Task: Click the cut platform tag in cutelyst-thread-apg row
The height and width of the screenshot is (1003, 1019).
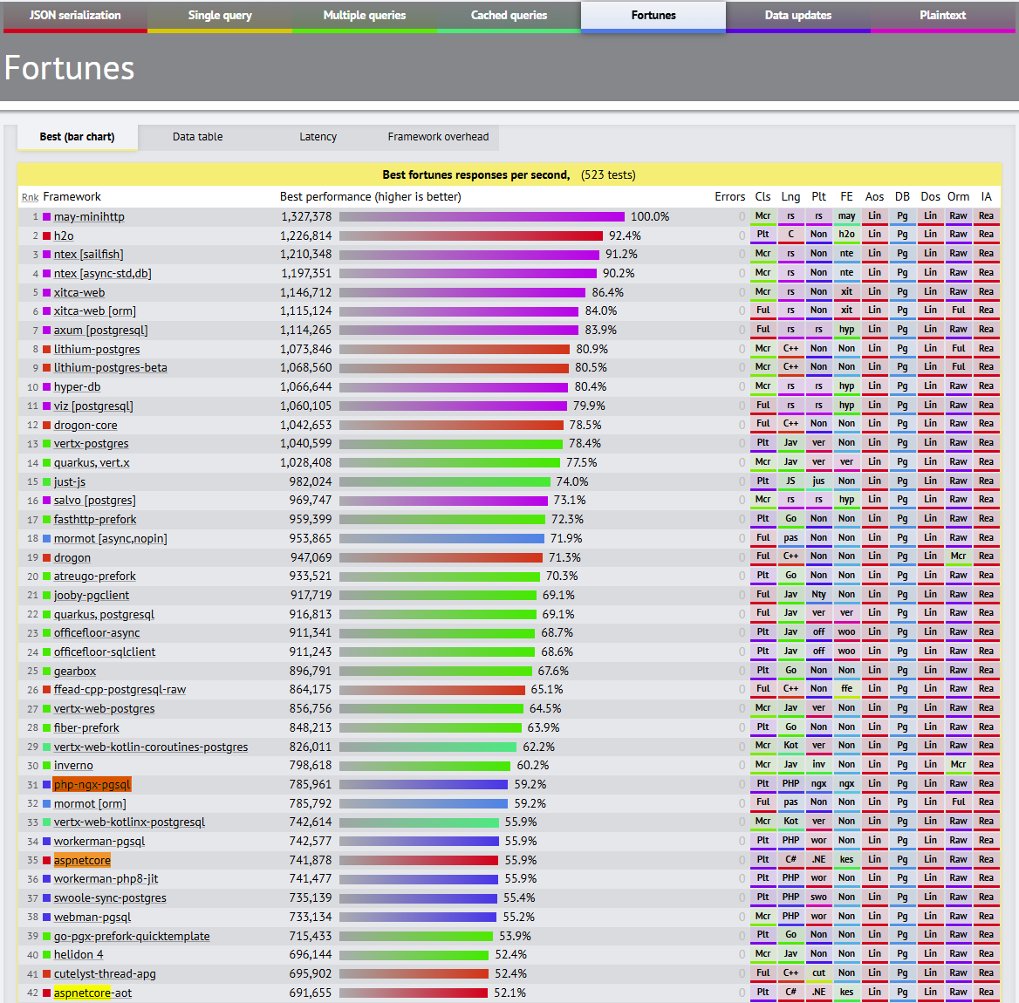Action: pos(819,973)
